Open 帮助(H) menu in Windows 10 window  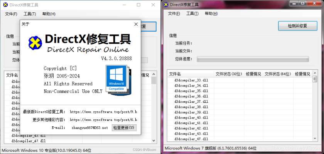pos(49,14)
